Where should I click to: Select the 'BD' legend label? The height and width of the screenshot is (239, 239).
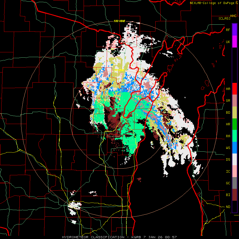point(228,113)
